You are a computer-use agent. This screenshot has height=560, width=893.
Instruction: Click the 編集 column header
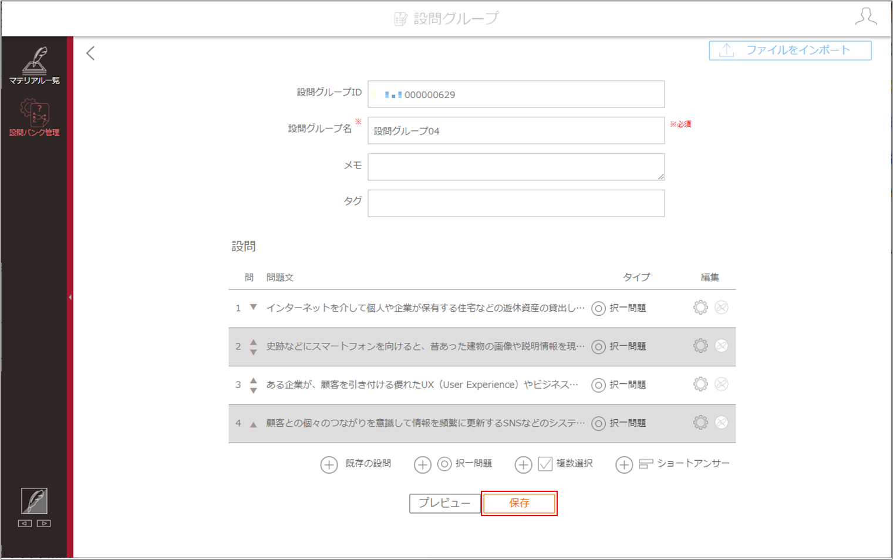(x=710, y=277)
